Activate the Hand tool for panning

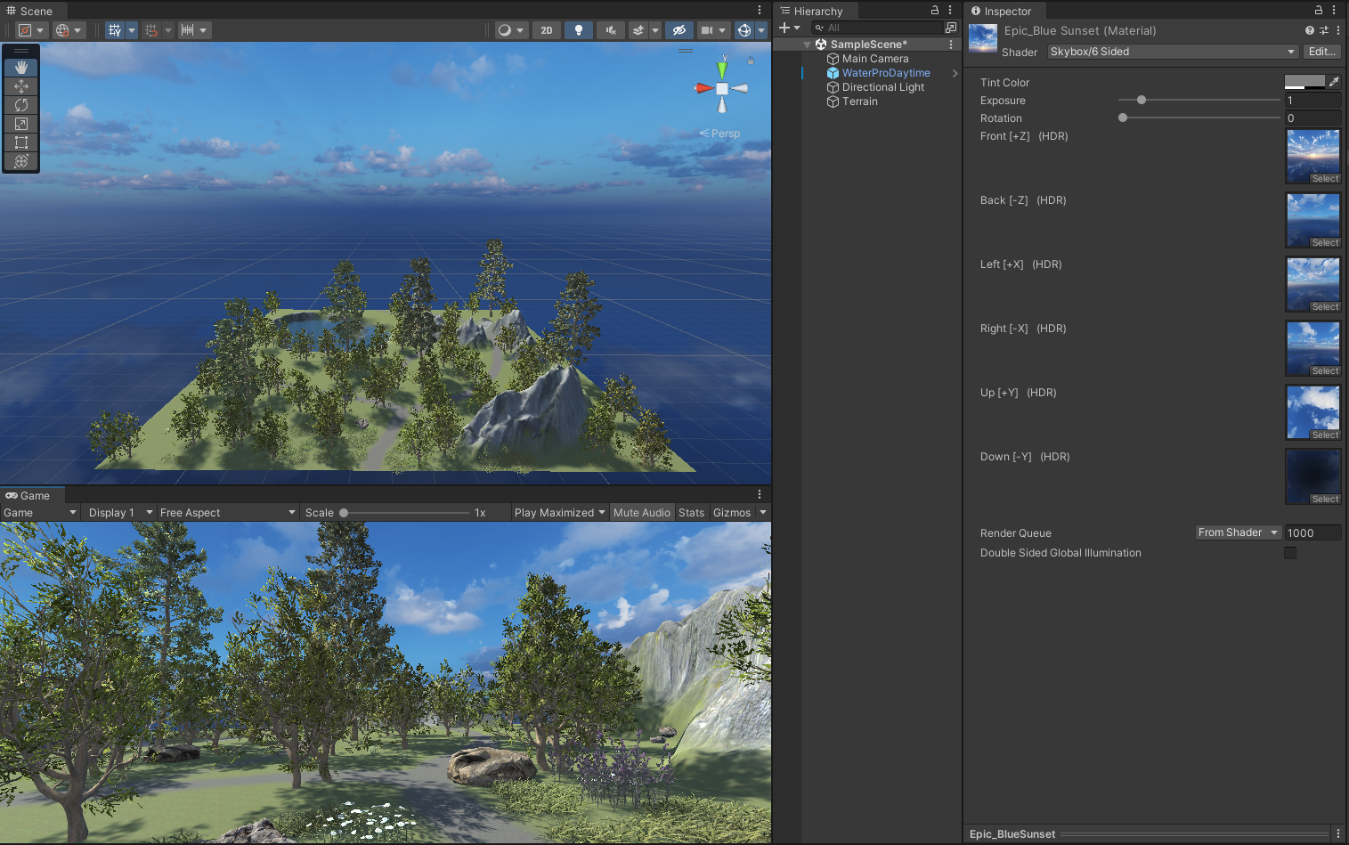point(20,66)
